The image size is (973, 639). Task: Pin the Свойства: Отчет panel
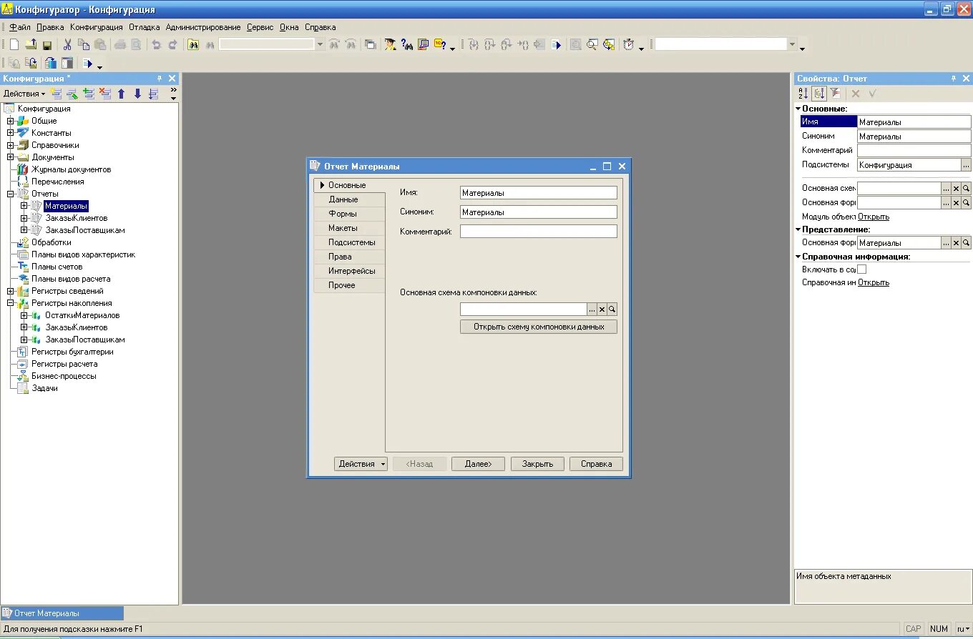point(954,79)
